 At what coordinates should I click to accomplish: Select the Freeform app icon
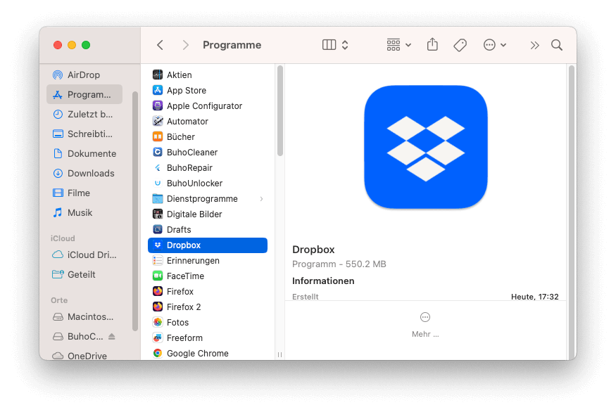point(158,338)
